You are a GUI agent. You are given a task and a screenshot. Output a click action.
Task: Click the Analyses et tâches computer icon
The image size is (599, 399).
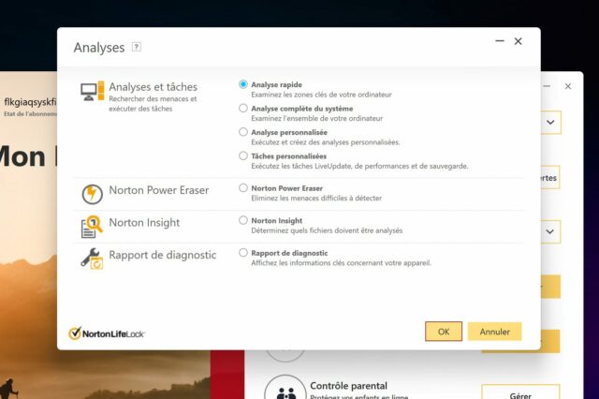[x=92, y=91]
